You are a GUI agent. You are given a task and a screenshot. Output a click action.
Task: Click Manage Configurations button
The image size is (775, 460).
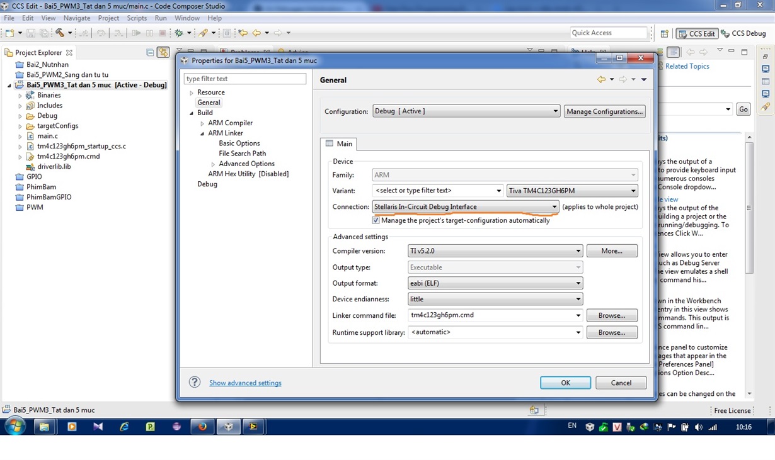(604, 111)
